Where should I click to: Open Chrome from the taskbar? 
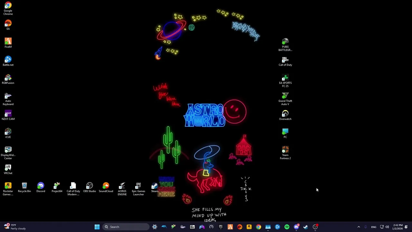(258, 227)
